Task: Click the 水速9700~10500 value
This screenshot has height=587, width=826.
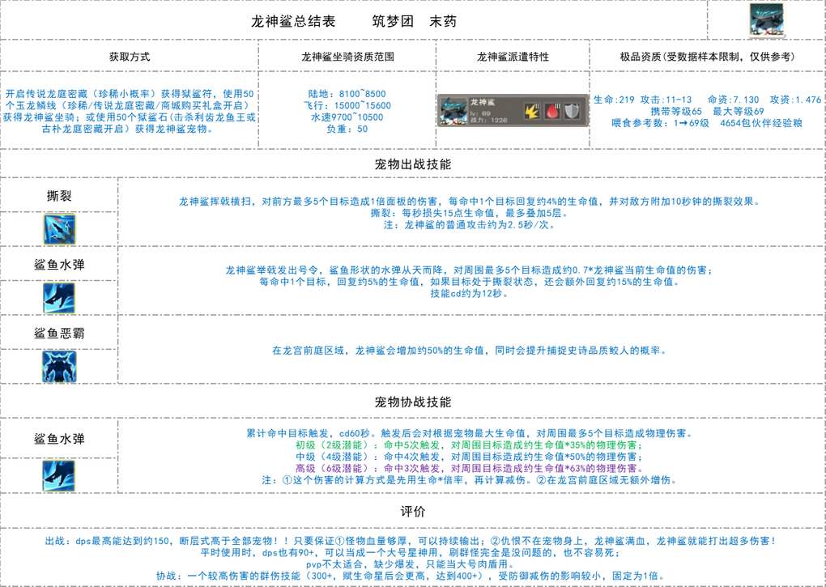Action: (x=347, y=117)
